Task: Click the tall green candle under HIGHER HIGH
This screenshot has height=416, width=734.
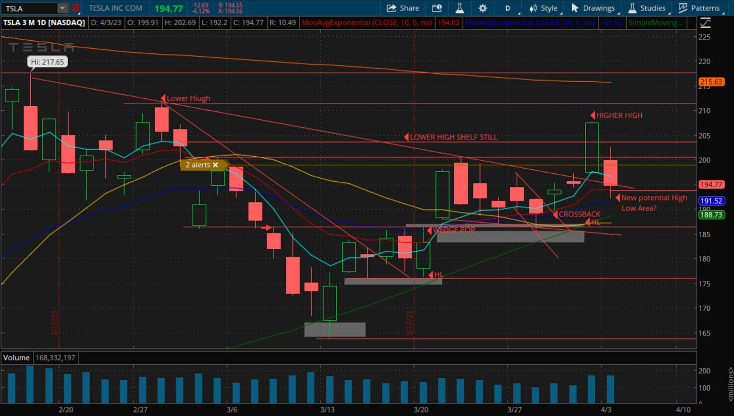Action: point(592,148)
